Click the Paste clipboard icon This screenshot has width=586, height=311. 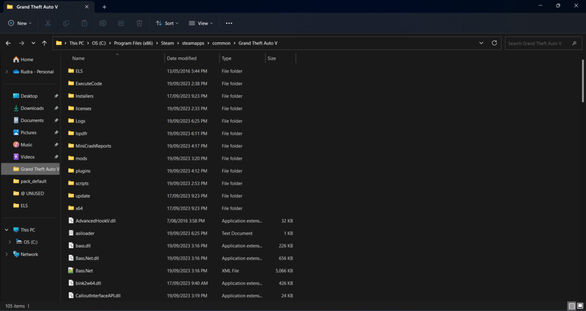tap(84, 23)
